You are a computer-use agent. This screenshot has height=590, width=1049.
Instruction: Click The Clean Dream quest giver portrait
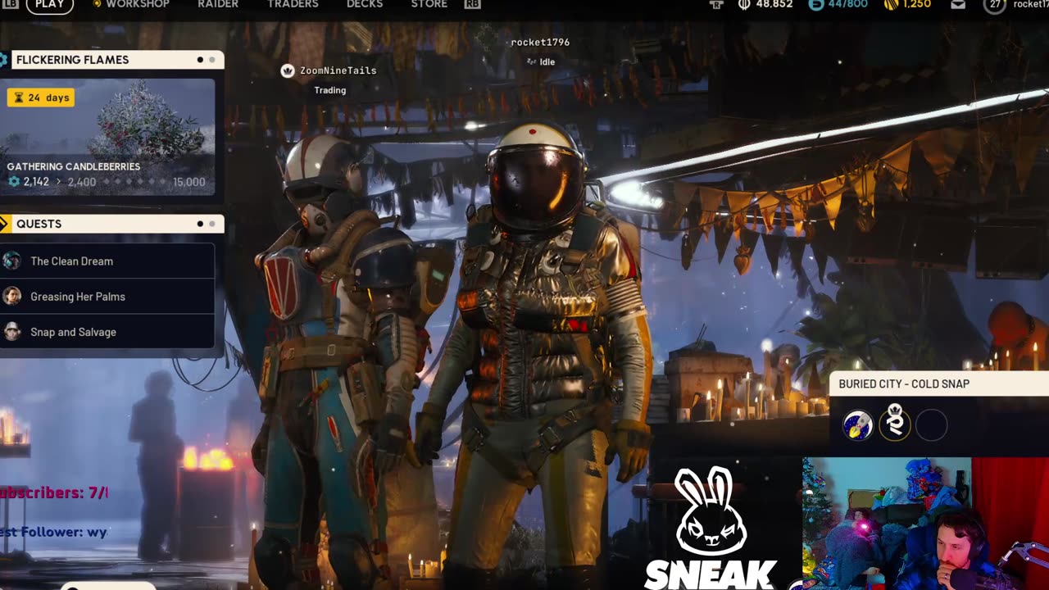[11, 261]
